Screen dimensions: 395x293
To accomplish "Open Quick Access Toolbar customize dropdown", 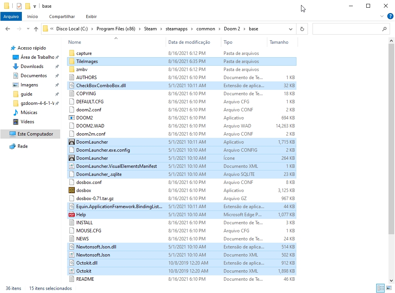I will (35, 6).
